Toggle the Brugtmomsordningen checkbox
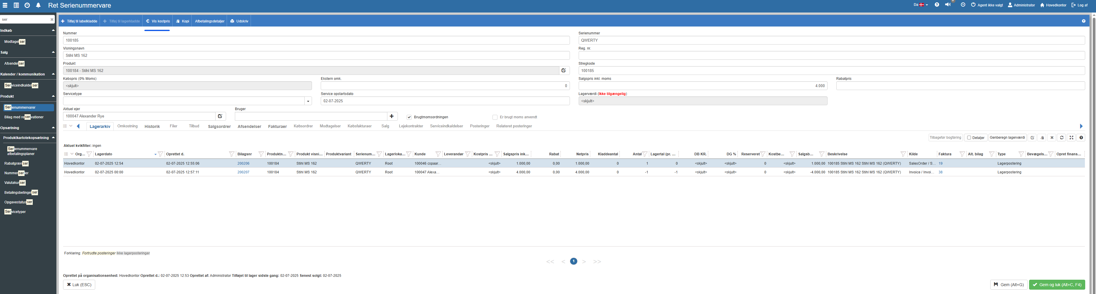Screen dimensions: 1096x294 click(x=409, y=117)
